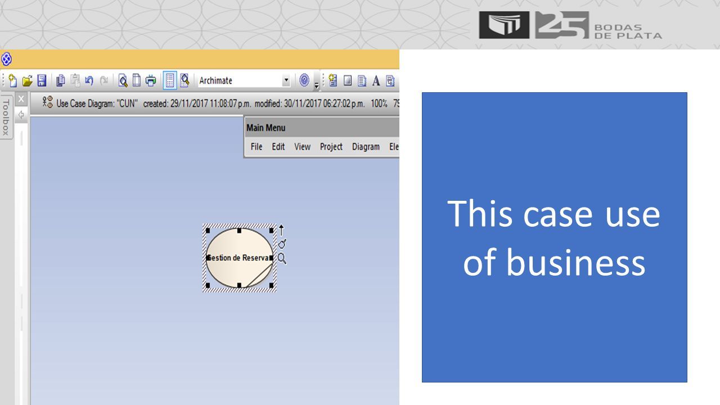
Task: Open the Edit menu
Action: pyautogui.click(x=278, y=147)
